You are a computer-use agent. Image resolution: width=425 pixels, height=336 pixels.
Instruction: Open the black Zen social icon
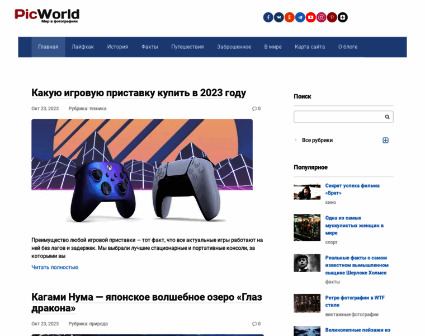[343, 17]
